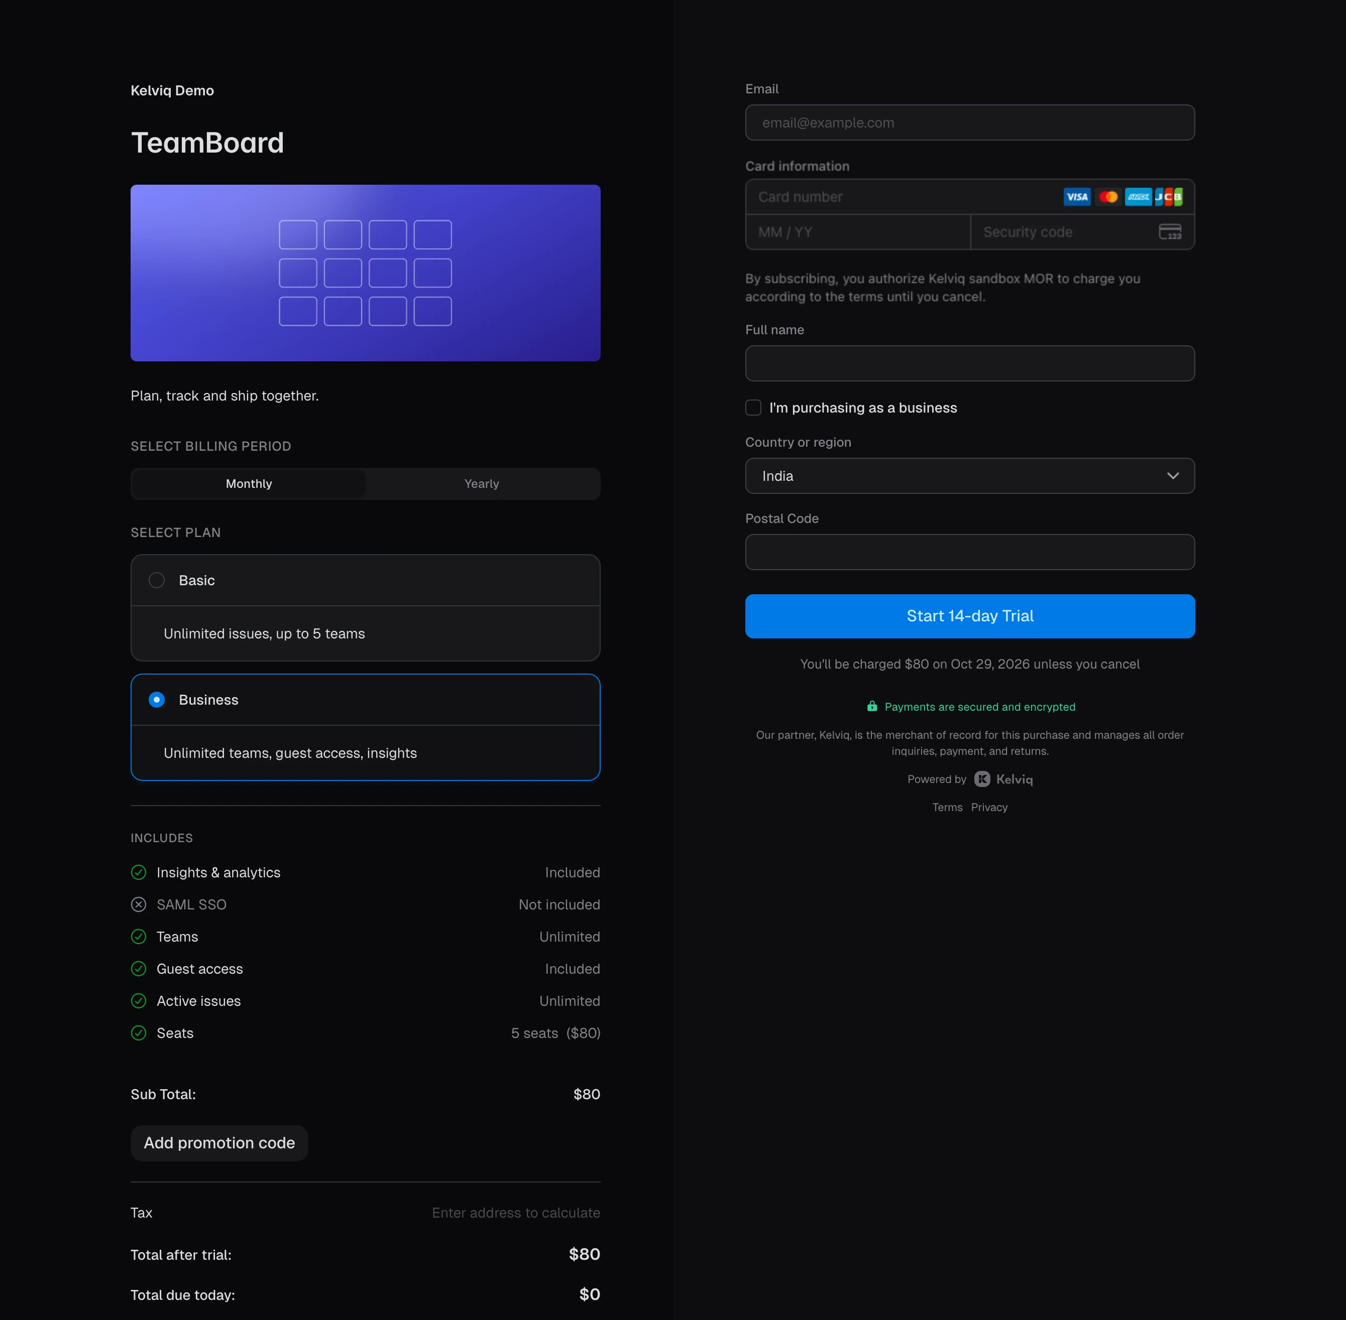
Task: Click the Kelviq logo next to Powered by
Action: pyautogui.click(x=1003, y=779)
